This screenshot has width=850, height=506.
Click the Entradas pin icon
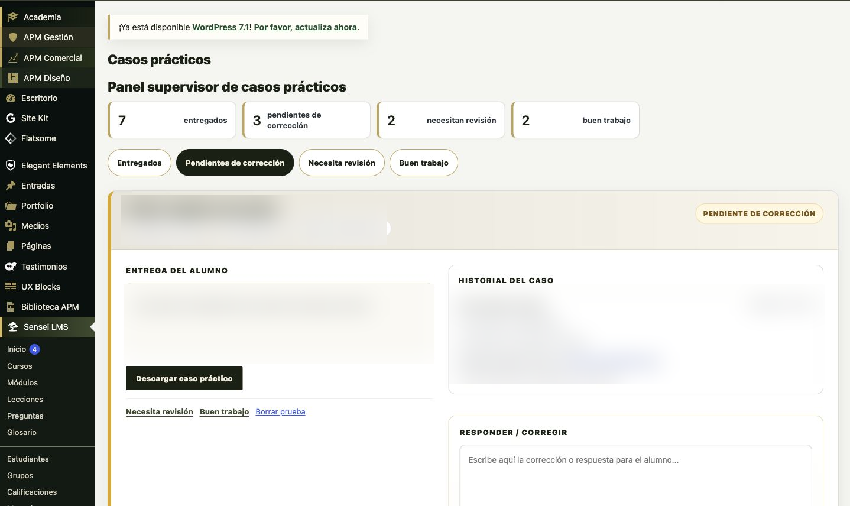click(11, 186)
